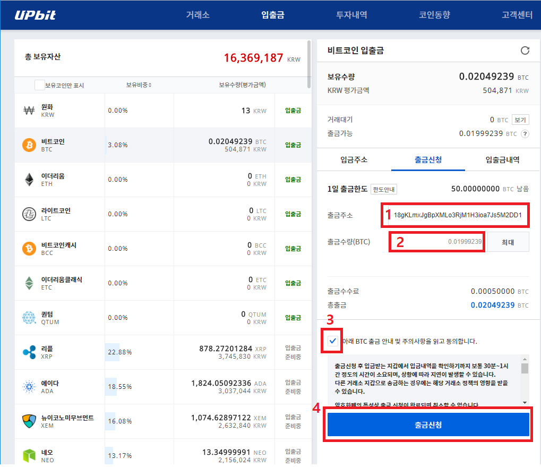The image size is (541, 467).
Task: Click the Qtum QTUM coin icon
Action: click(x=29, y=318)
